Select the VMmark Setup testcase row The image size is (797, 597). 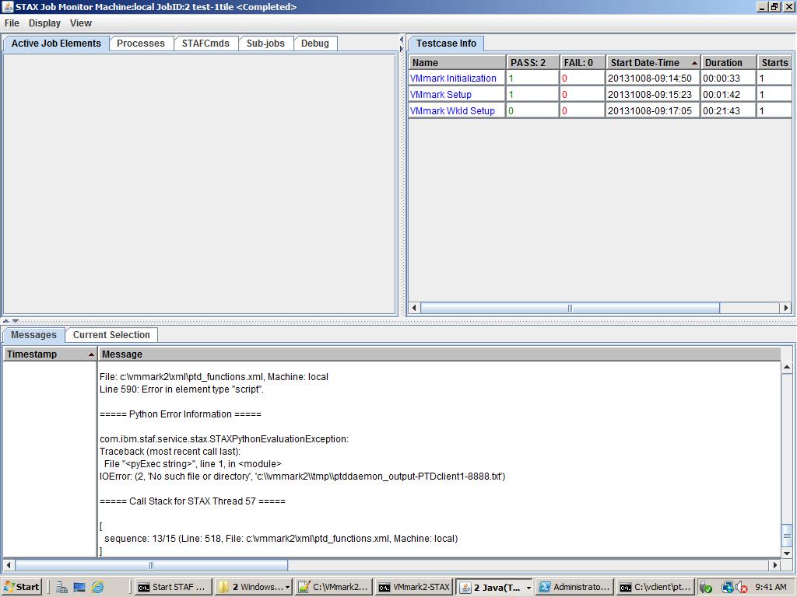[600, 94]
